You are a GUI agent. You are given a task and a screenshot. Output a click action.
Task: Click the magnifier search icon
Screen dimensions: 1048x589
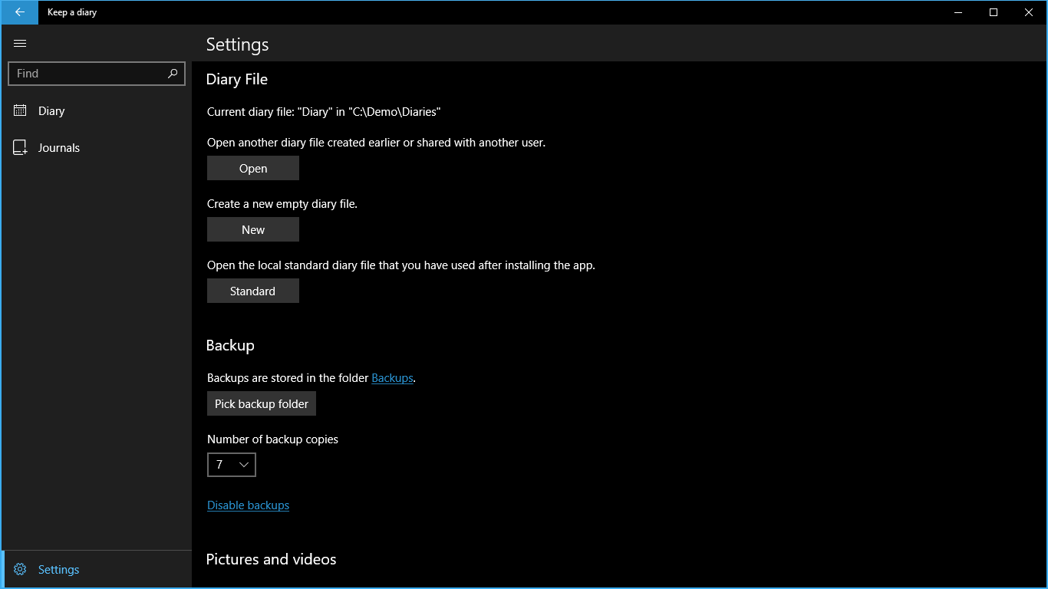pyautogui.click(x=173, y=74)
